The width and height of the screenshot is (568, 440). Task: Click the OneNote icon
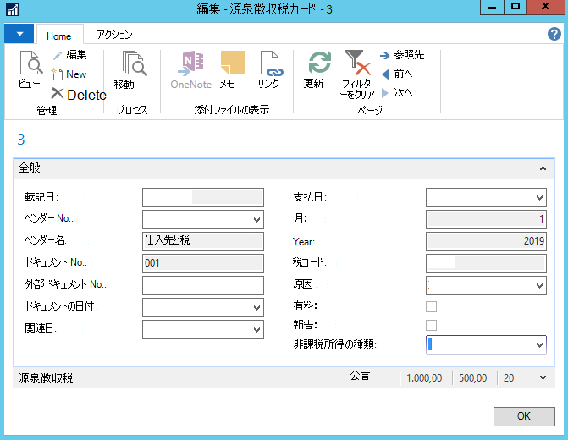[191, 63]
